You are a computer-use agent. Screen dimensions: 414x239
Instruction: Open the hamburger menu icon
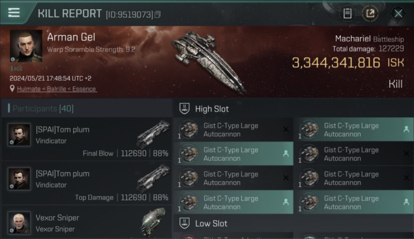click(14, 13)
